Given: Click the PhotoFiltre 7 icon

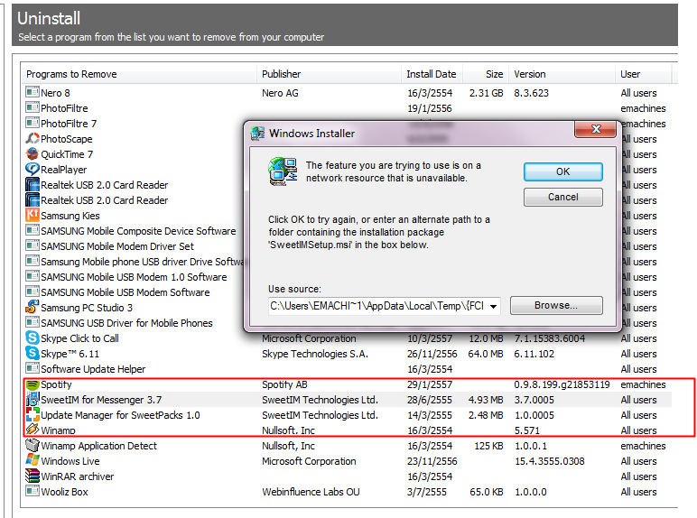Looking at the screenshot, I should click(32, 123).
